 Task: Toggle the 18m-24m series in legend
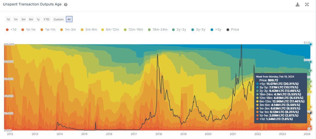pyautogui.click(x=158, y=30)
